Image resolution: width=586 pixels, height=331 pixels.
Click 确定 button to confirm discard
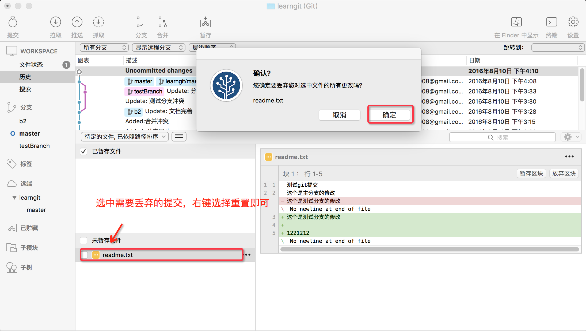click(389, 115)
